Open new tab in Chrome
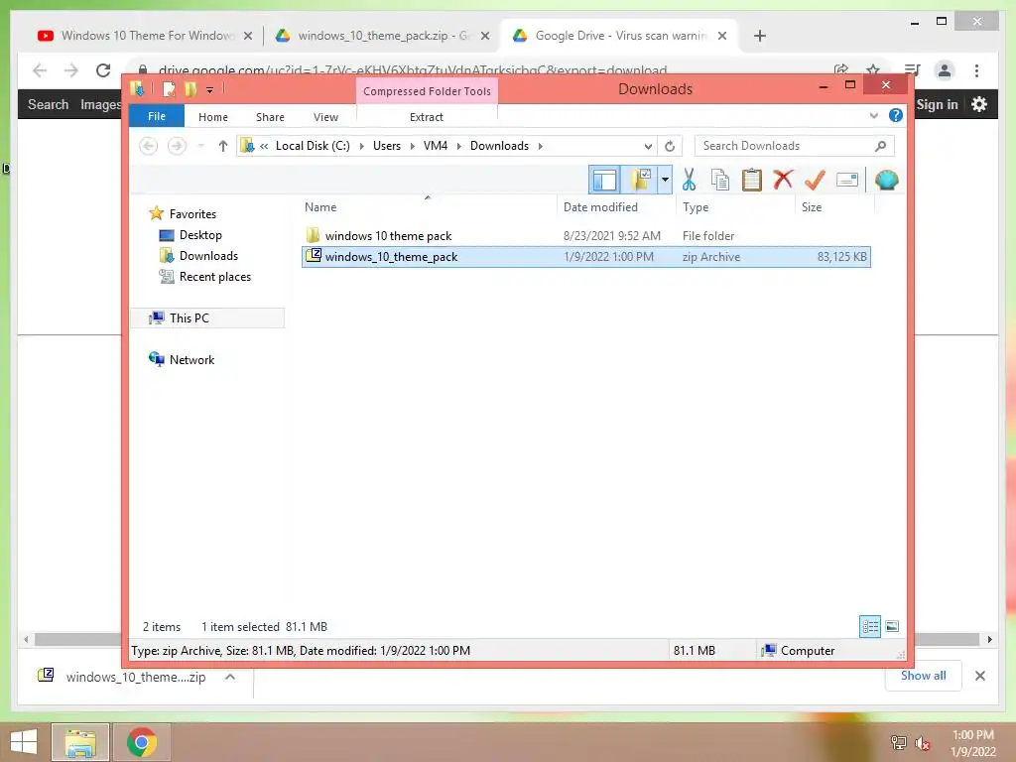This screenshot has width=1016, height=762. coord(759,36)
